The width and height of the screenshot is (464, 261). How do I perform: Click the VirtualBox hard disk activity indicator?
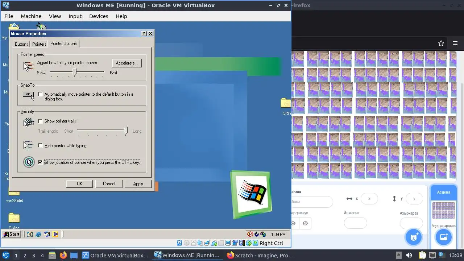click(x=179, y=243)
